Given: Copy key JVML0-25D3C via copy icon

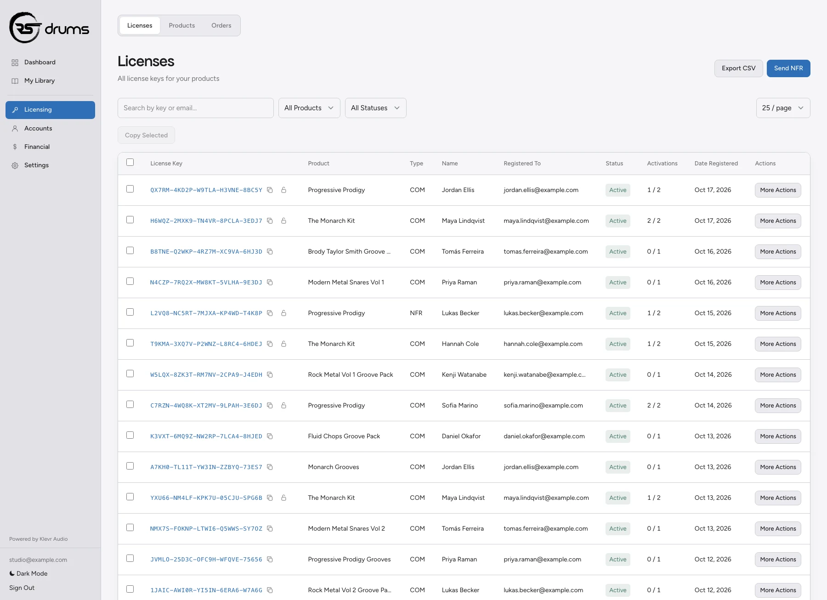Looking at the screenshot, I should [x=270, y=560].
